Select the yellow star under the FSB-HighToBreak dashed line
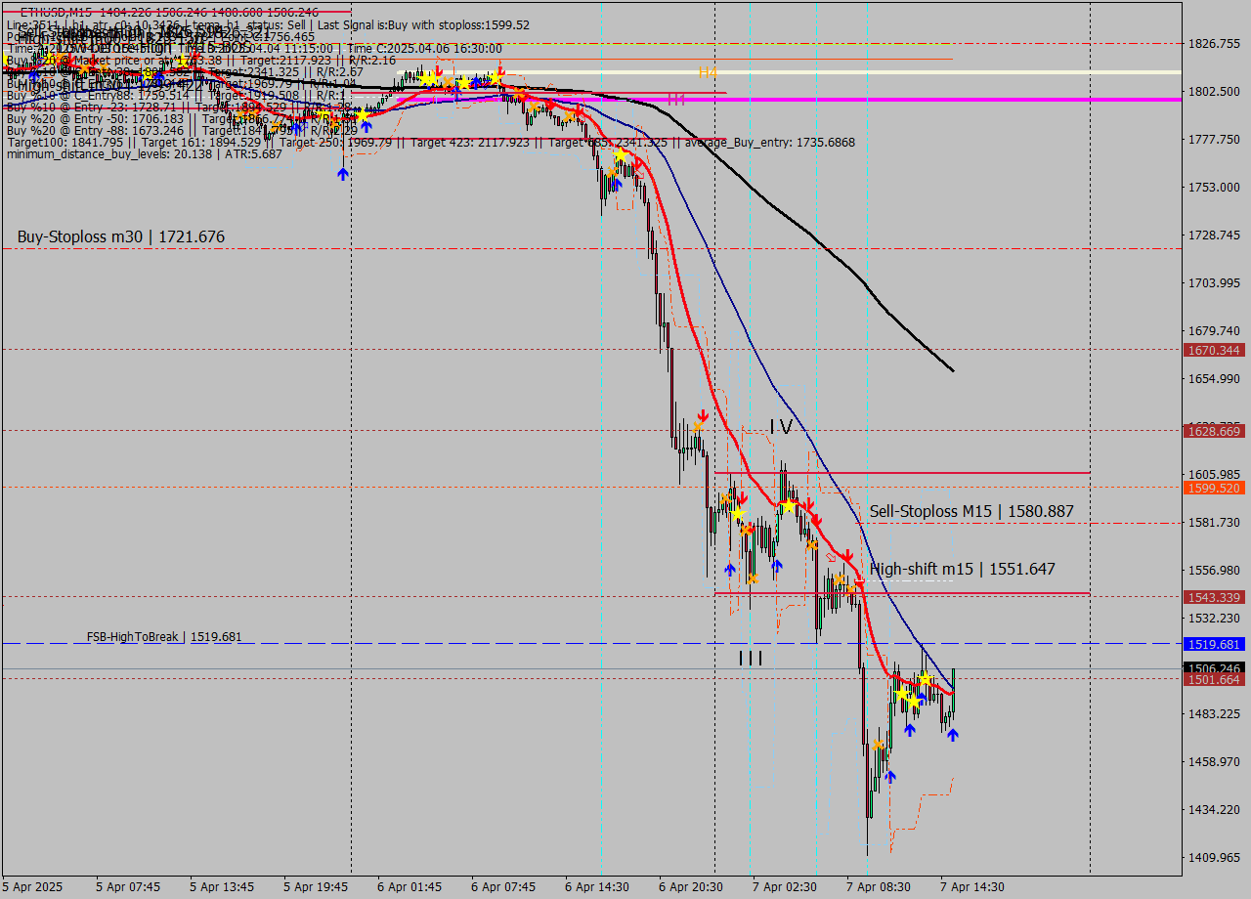Image resolution: width=1251 pixels, height=899 pixels. (925, 678)
